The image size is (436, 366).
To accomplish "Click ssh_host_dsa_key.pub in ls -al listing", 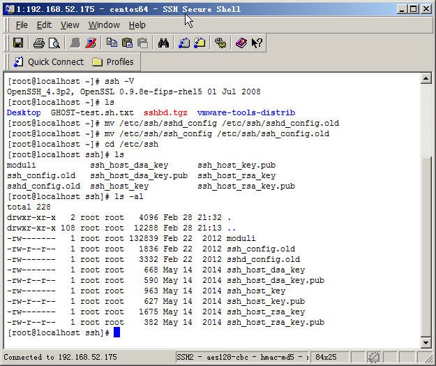I will pos(276,280).
